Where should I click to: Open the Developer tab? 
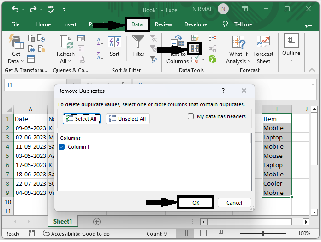(196, 24)
